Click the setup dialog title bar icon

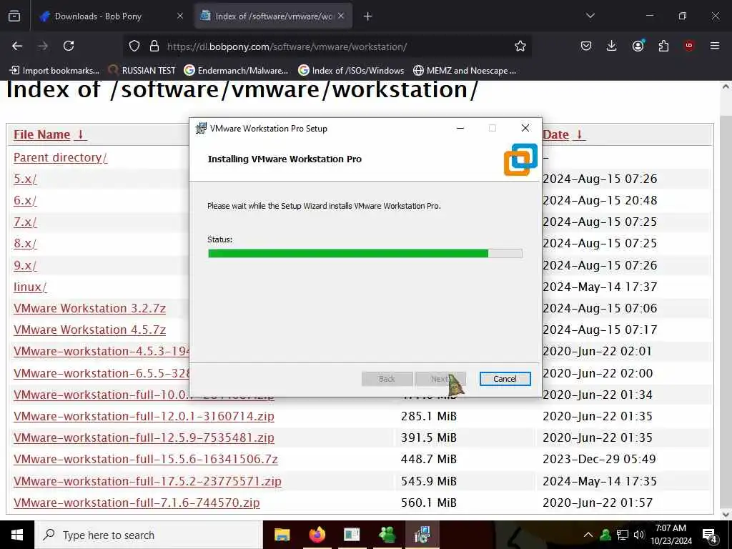coord(201,128)
